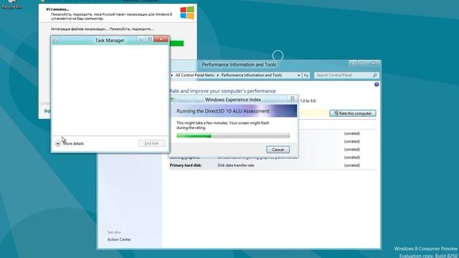Close Performance Information and Tools window
This screenshot has height=258, width=459.
click(373, 63)
